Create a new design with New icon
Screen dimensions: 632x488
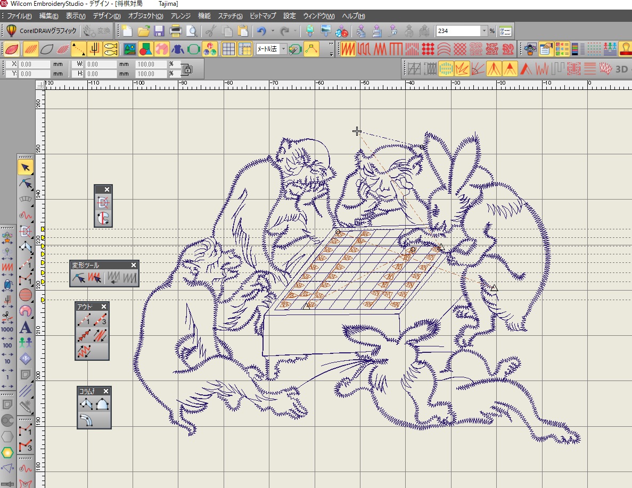click(x=127, y=31)
